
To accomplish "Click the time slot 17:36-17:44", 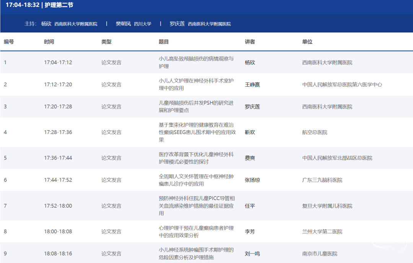I will pos(58,158).
